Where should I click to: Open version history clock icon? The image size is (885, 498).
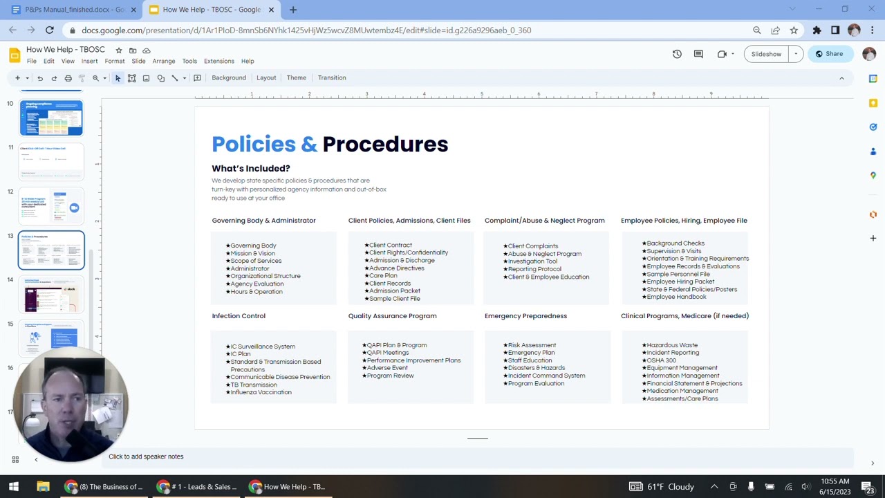click(677, 54)
